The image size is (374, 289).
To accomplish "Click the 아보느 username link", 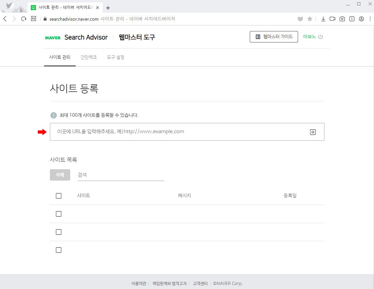I will [309, 37].
